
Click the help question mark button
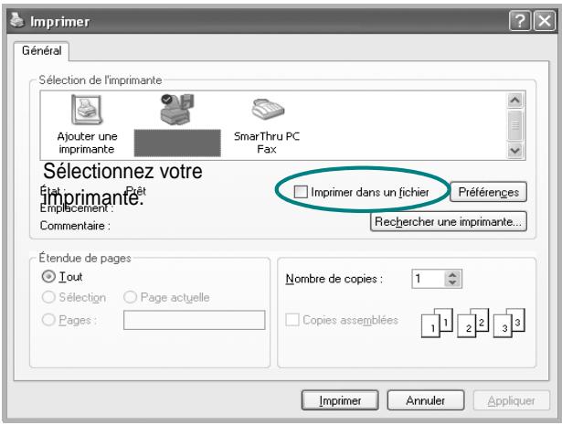point(519,21)
